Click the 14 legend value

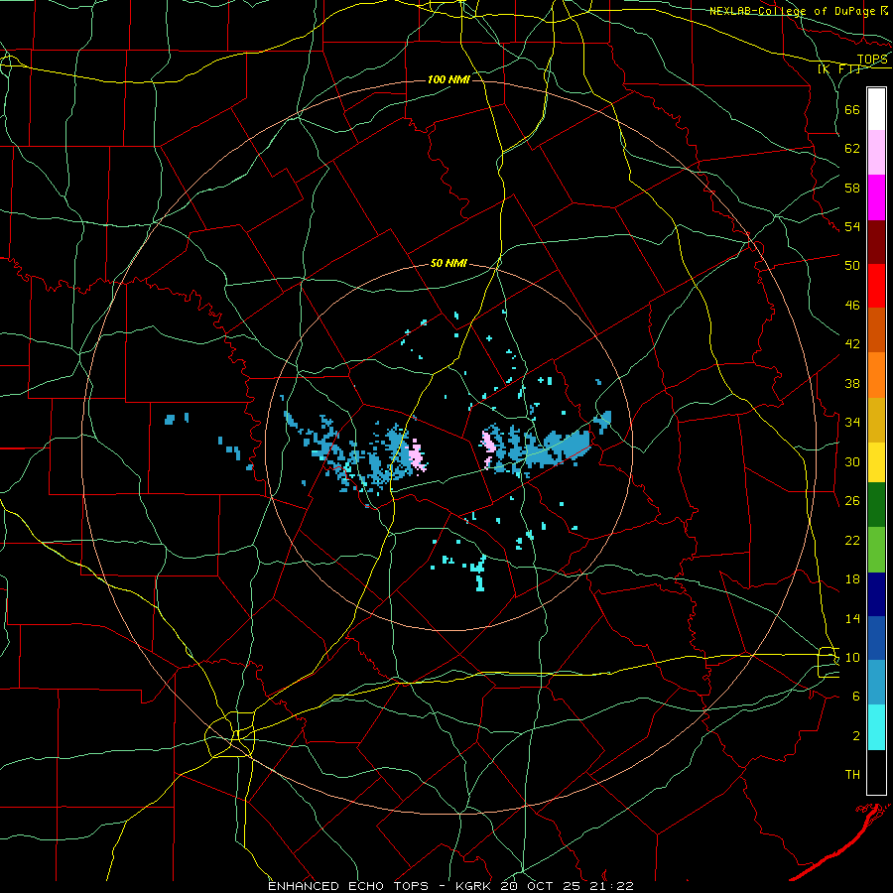pyautogui.click(x=852, y=618)
